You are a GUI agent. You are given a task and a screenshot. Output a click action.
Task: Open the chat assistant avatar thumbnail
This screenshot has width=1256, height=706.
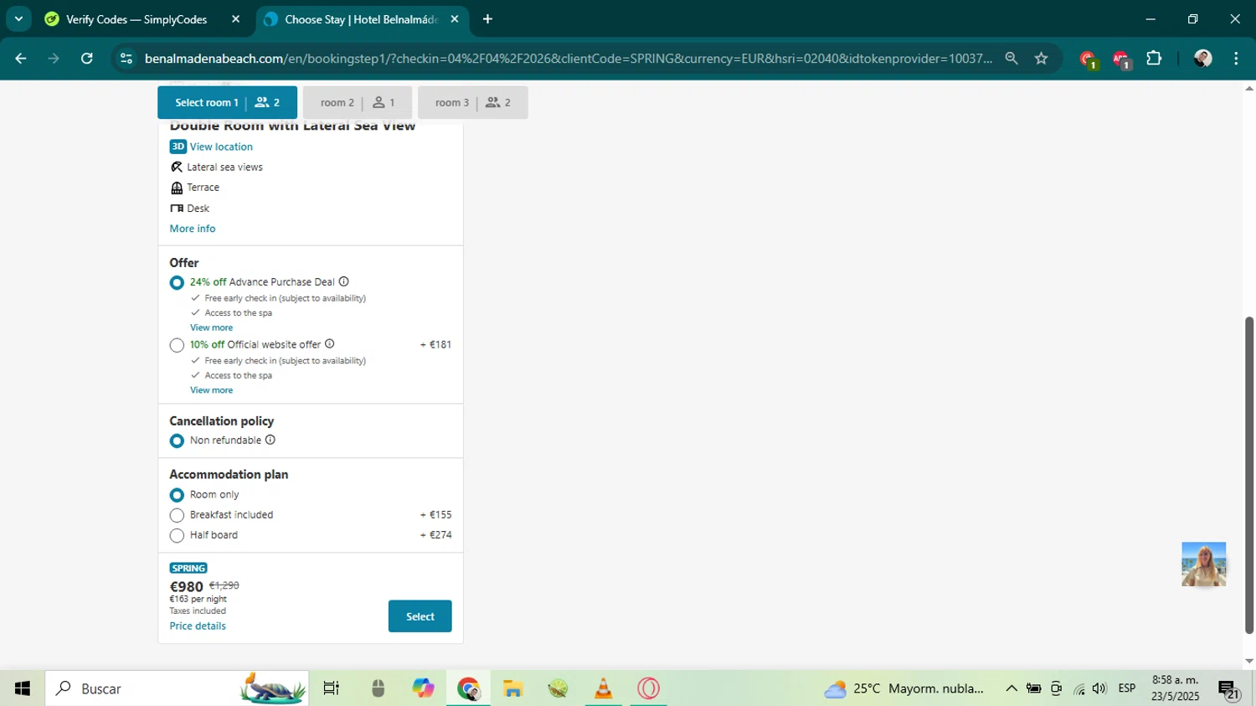(1204, 564)
